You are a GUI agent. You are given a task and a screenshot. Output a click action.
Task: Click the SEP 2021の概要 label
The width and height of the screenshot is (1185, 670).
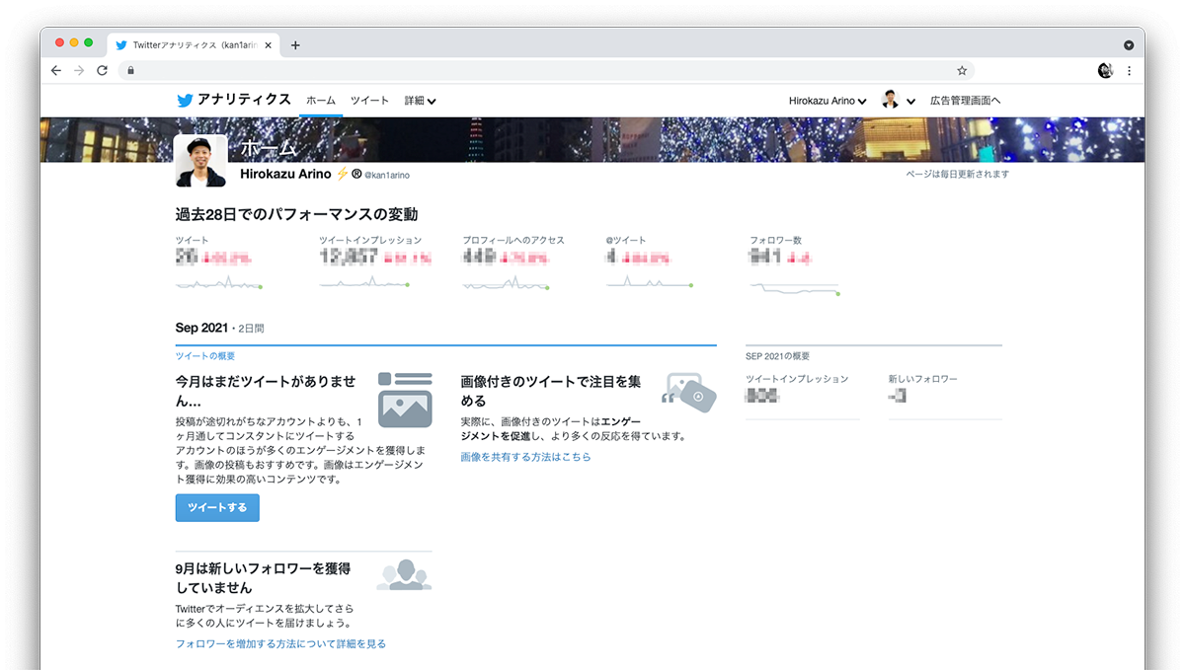(778, 356)
